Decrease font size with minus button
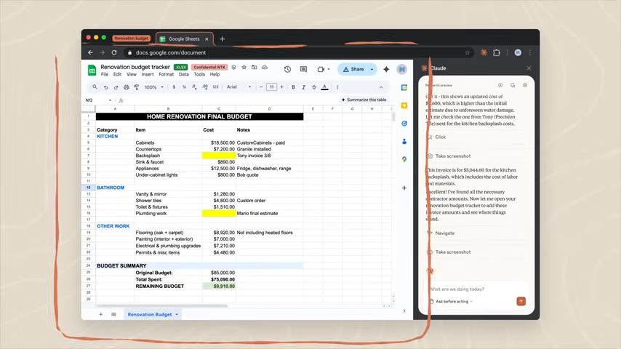 pyautogui.click(x=261, y=87)
